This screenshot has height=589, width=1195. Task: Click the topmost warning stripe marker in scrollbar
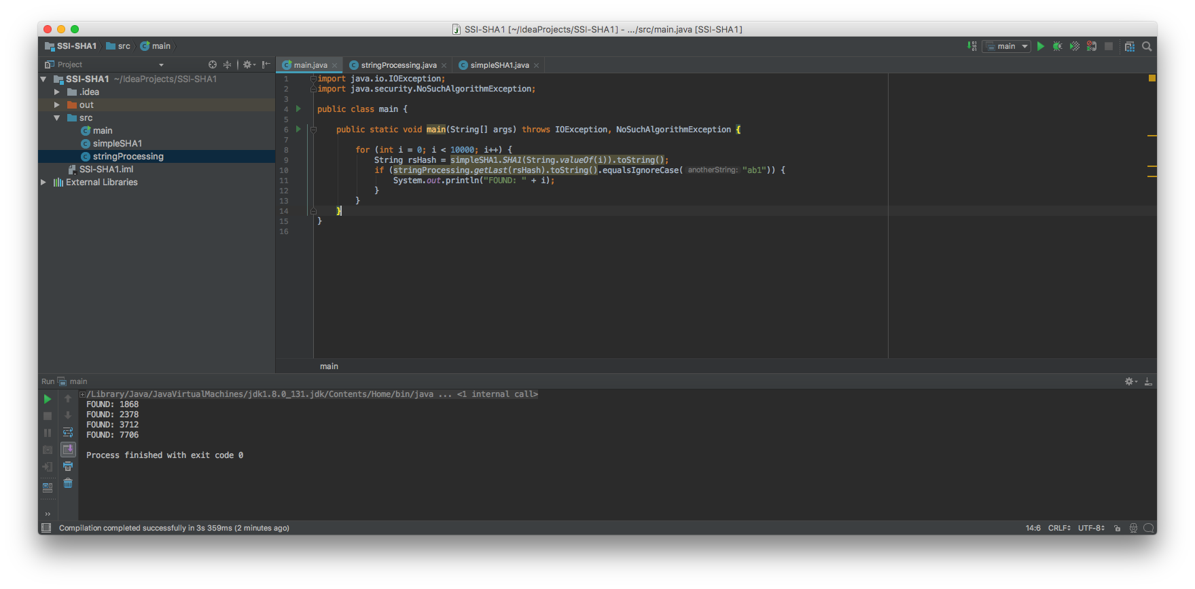point(1152,136)
